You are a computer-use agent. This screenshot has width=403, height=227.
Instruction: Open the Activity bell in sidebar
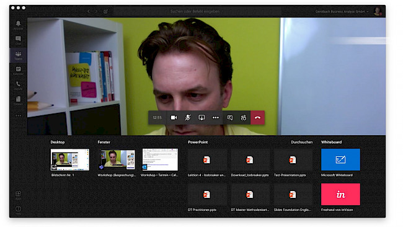[x=18, y=25]
